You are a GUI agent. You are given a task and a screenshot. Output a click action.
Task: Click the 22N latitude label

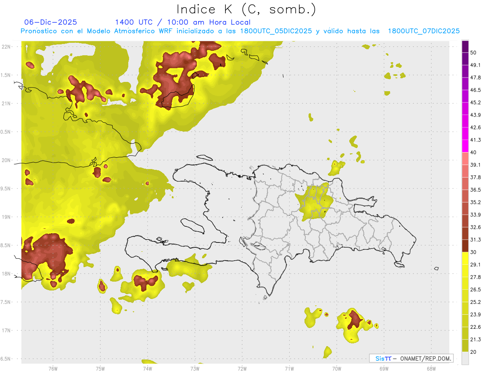(6, 46)
